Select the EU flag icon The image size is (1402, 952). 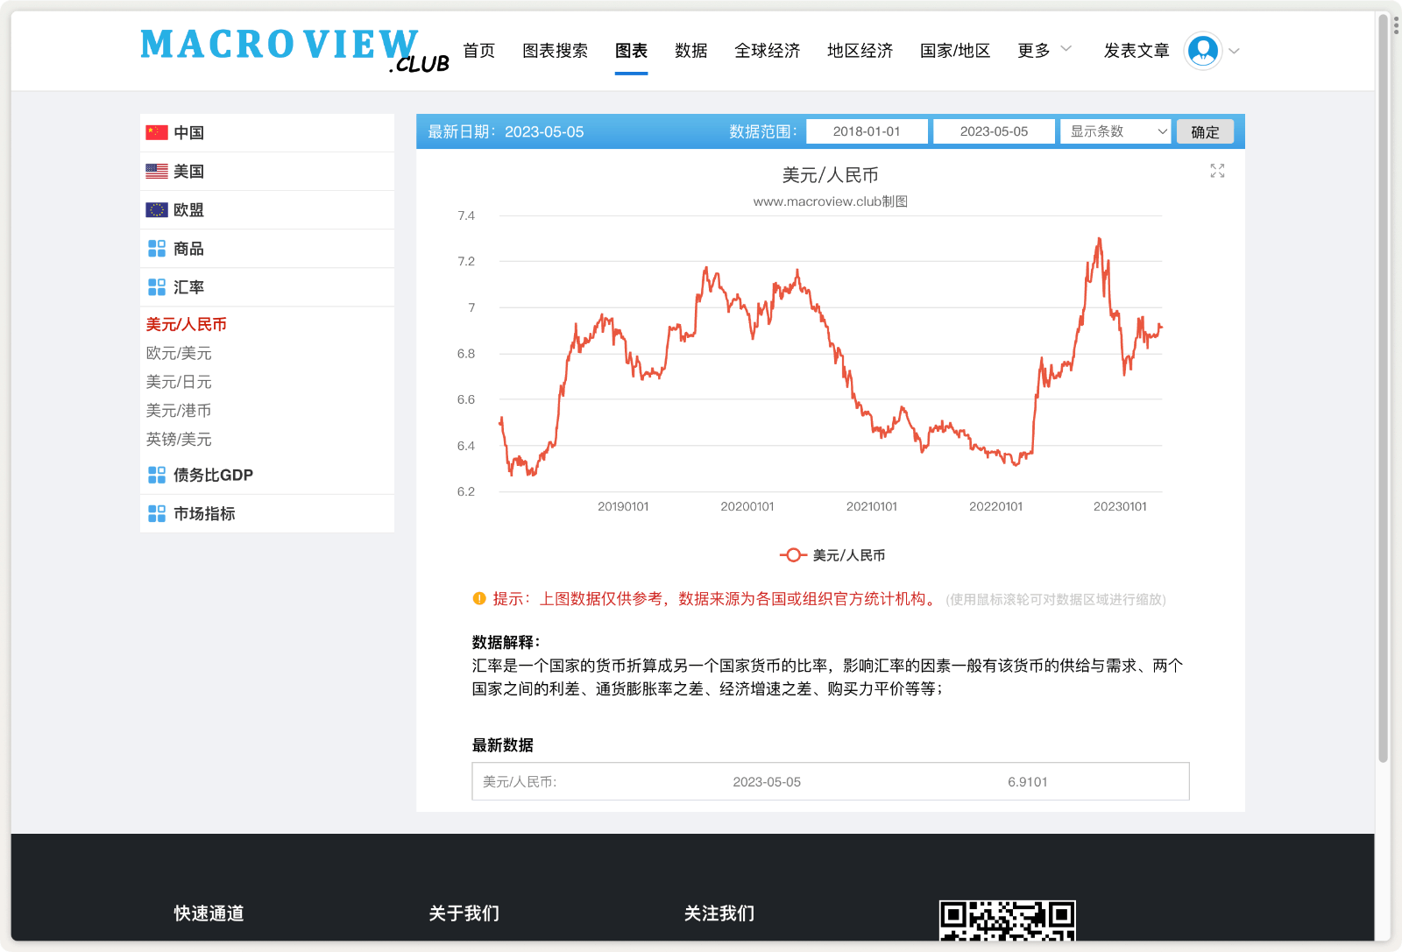coord(155,209)
